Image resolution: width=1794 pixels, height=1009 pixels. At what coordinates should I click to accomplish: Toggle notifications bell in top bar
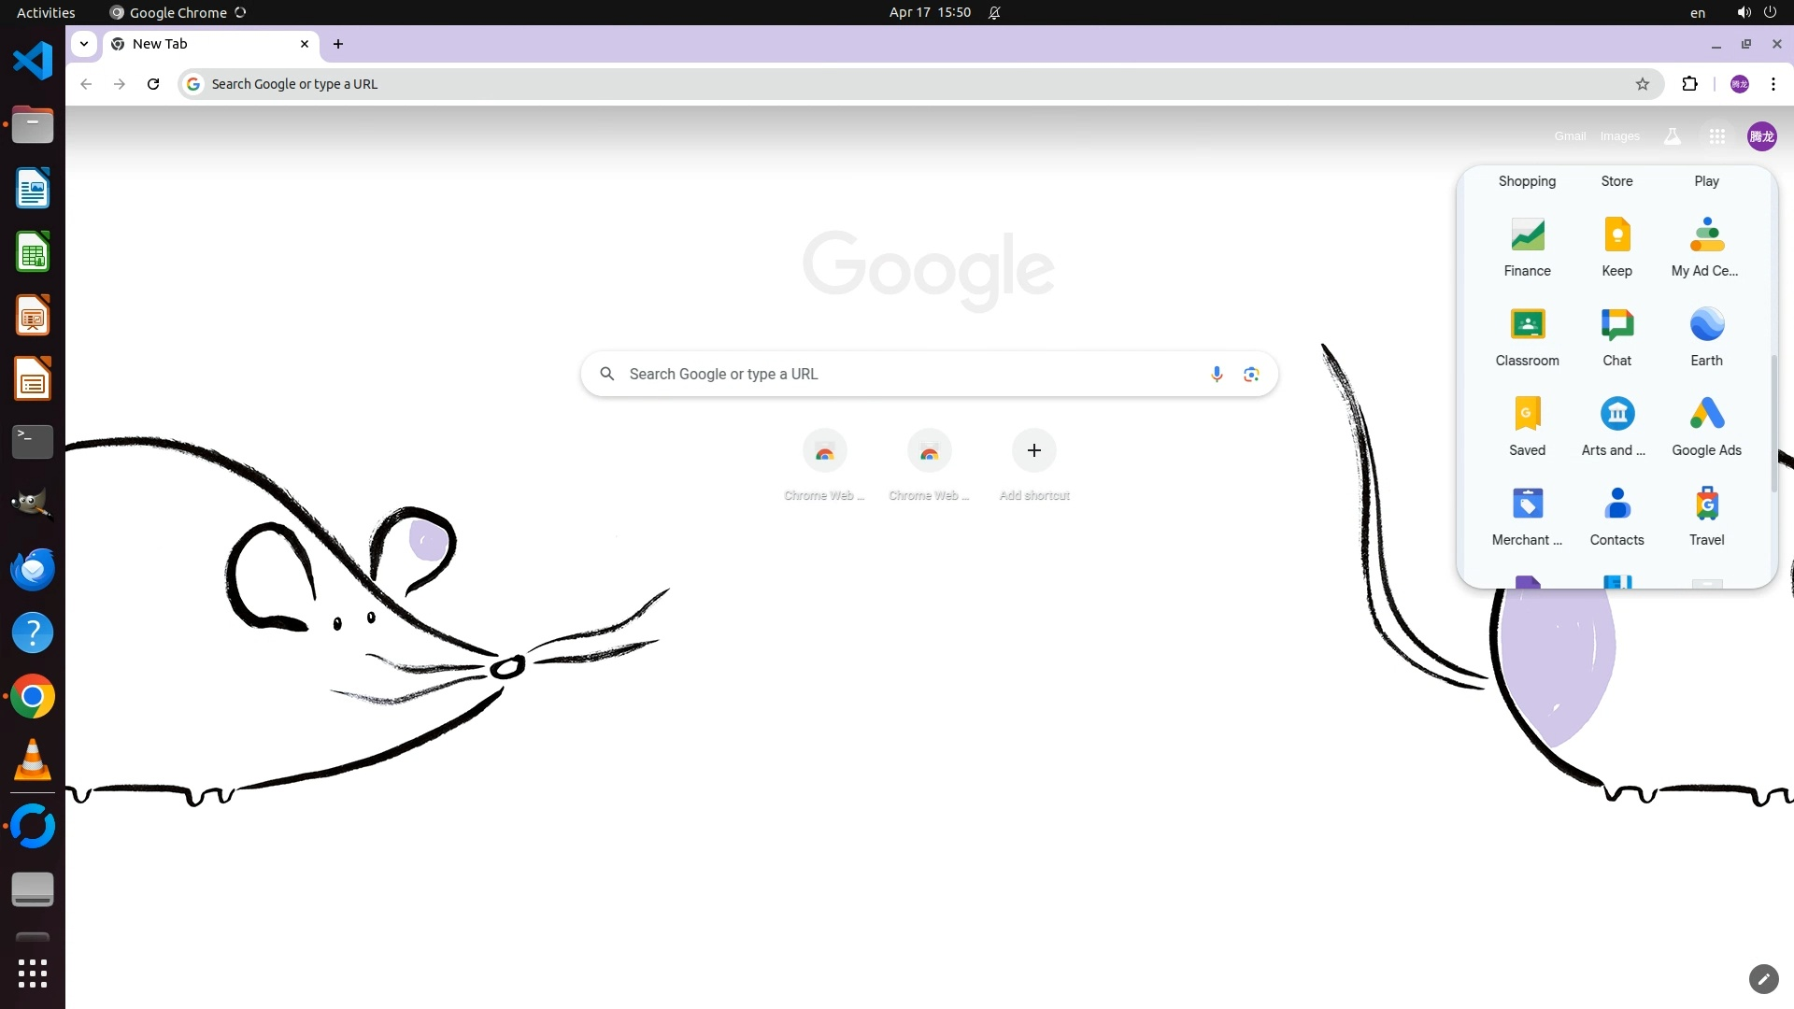(994, 12)
